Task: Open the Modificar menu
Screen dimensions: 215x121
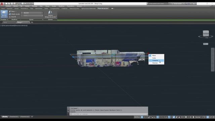Action: click(61, 6)
